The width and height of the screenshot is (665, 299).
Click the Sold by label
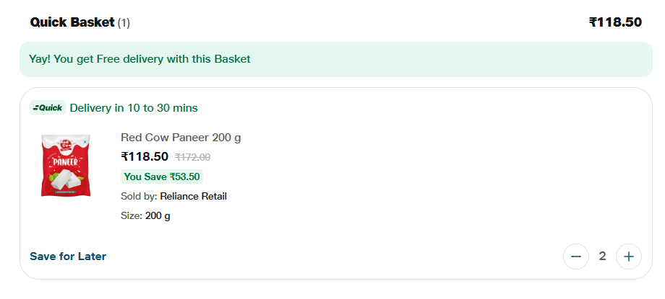pyautogui.click(x=139, y=196)
